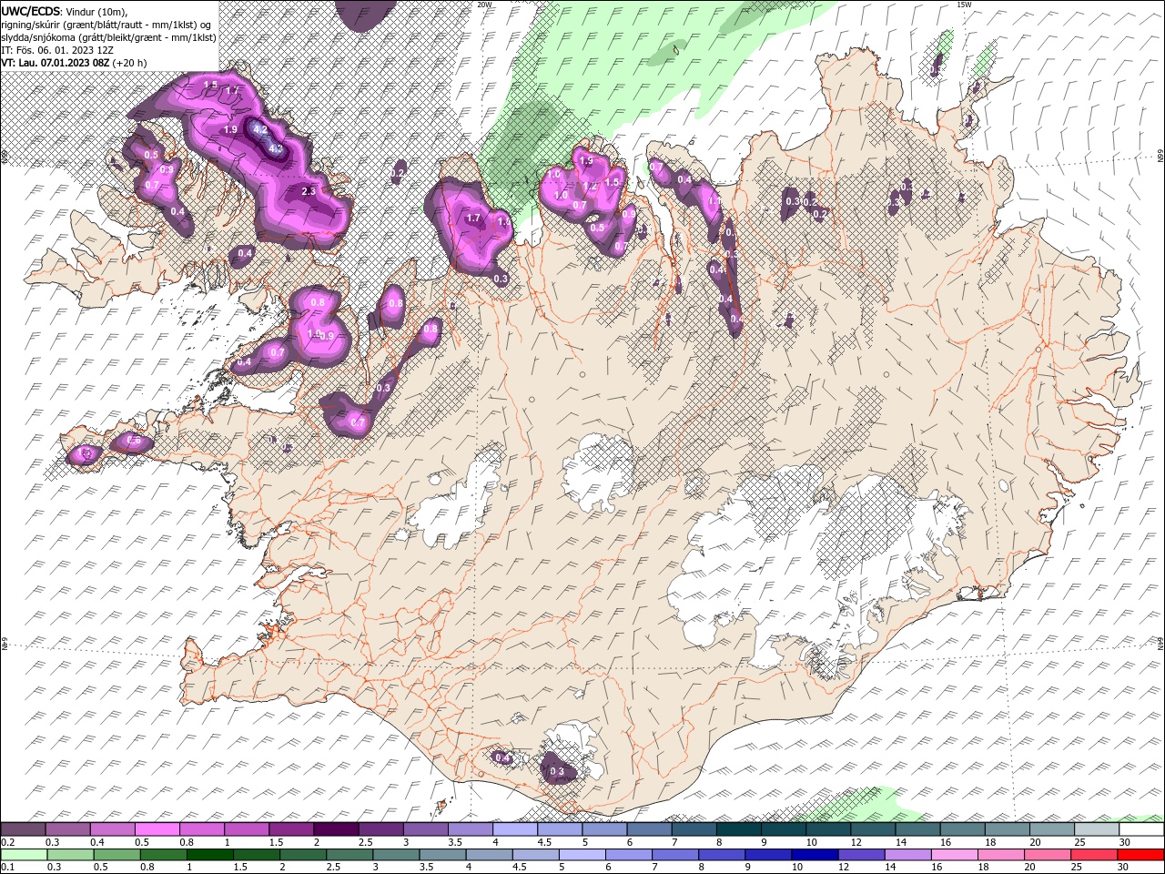
Task: Click the snow legend swatch between 18 and 20
Action: [x=1007, y=829]
